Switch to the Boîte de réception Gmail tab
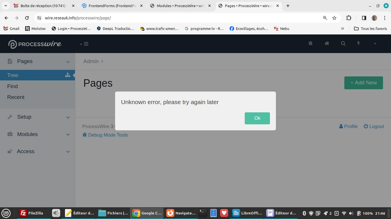The image size is (391, 219). pyautogui.click(x=44, y=6)
